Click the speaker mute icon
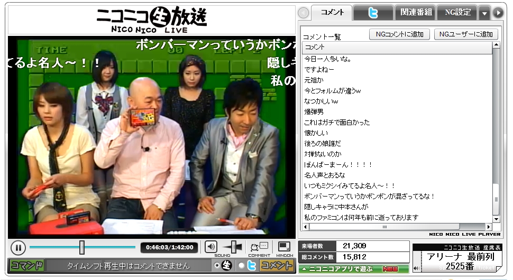513x280 pixels. click(x=210, y=247)
